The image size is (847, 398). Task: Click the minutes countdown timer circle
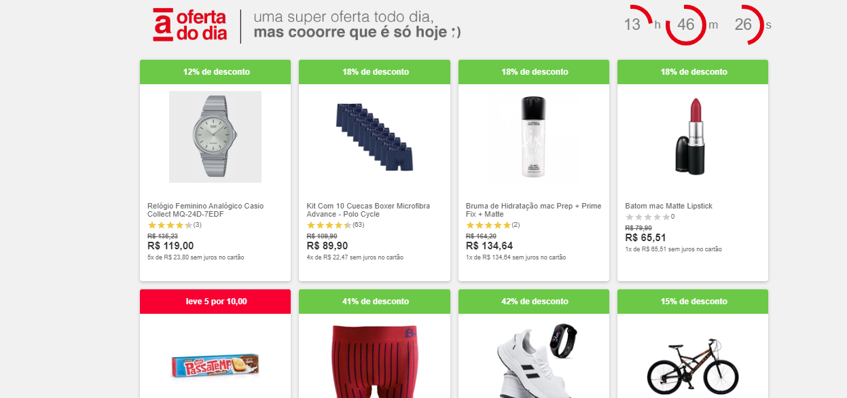point(686,25)
